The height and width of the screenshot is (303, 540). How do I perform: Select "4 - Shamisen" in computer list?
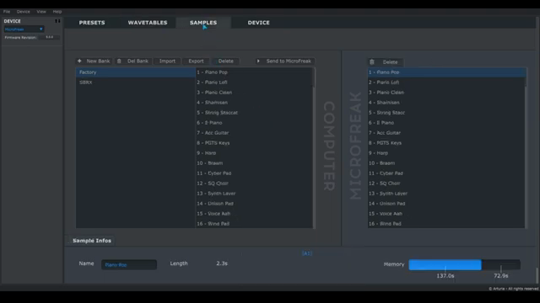(x=254, y=103)
